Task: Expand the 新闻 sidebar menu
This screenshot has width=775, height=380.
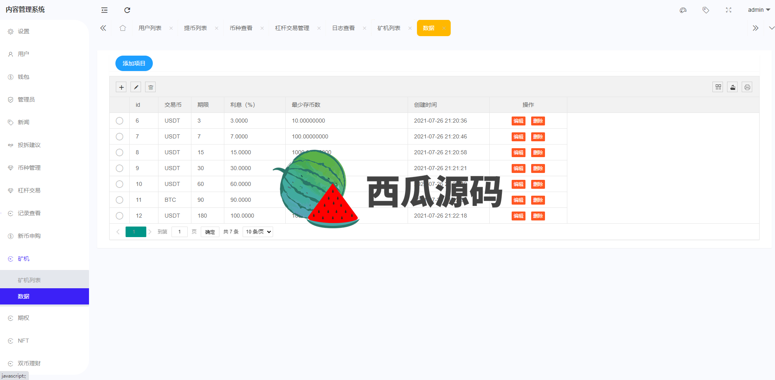Action: click(x=44, y=122)
